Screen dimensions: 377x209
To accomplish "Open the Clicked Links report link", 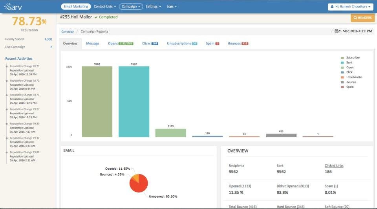I will pyautogui.click(x=334, y=166).
